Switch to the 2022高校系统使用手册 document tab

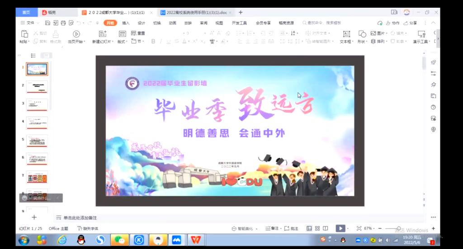[x=196, y=12]
